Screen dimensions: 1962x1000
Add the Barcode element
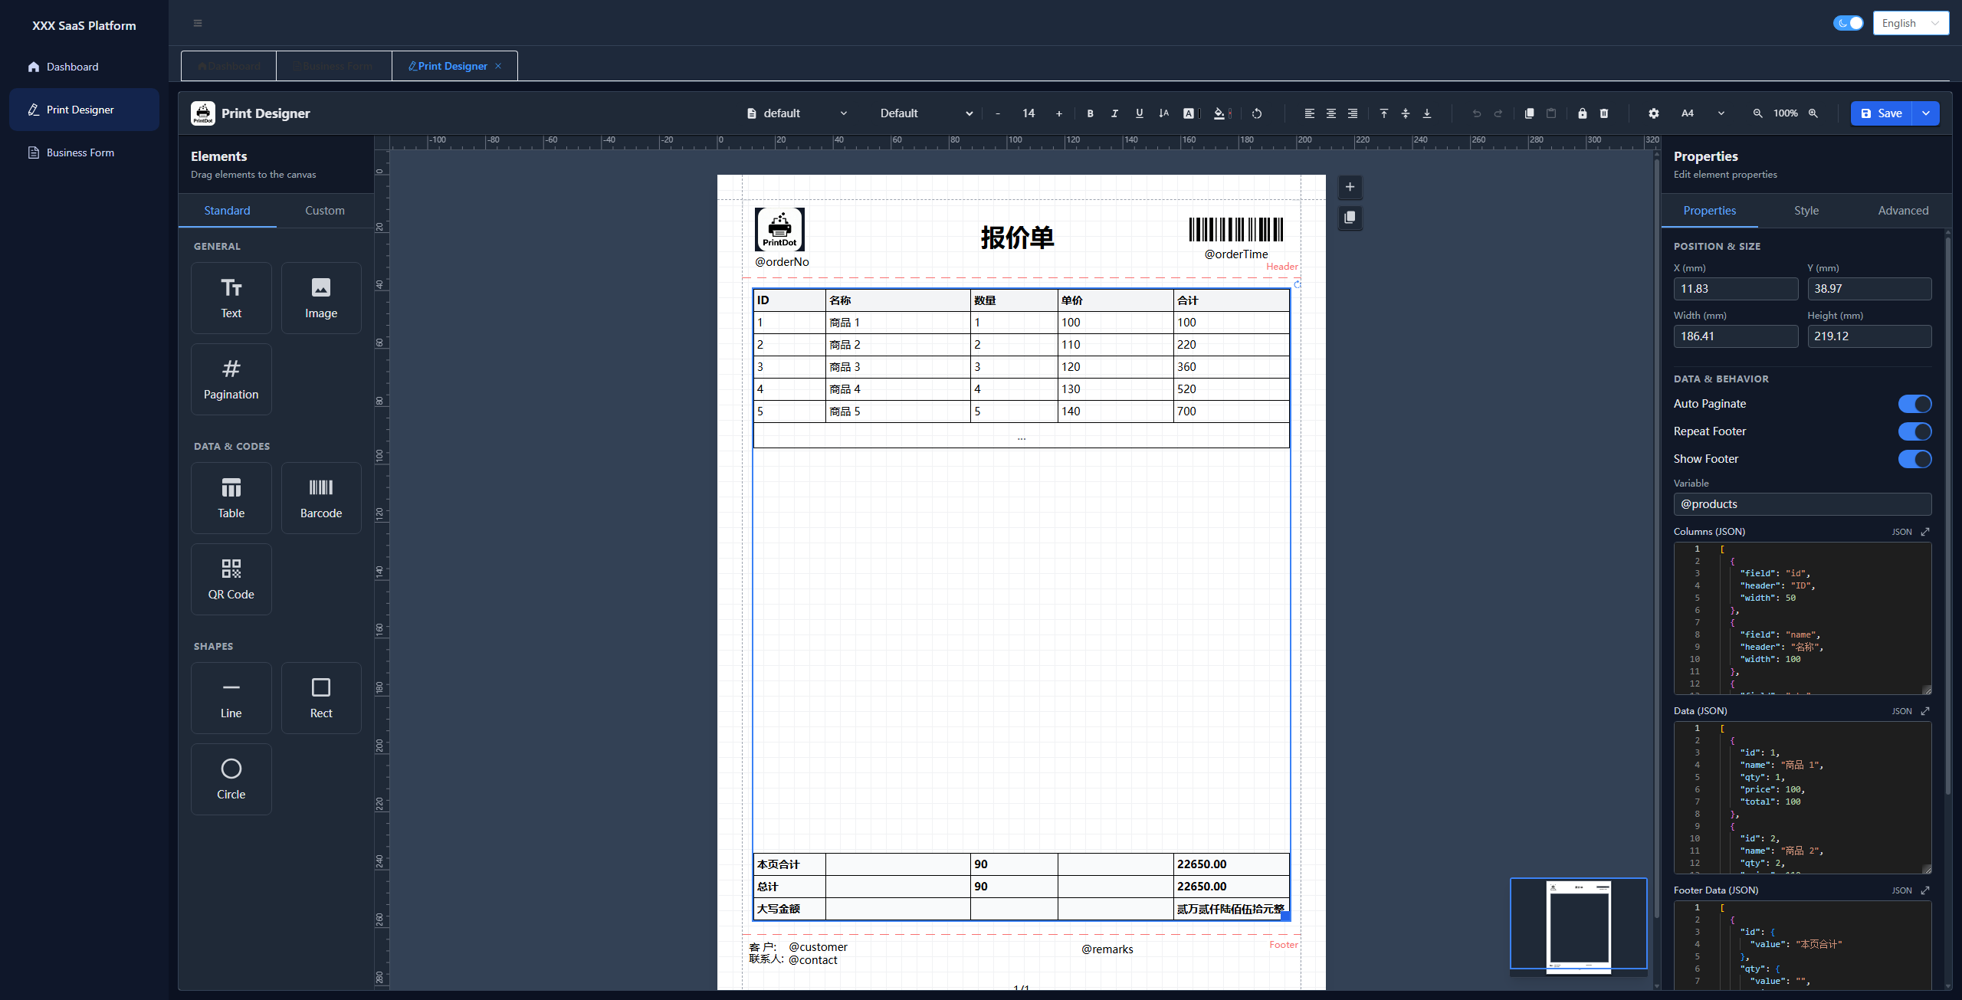321,498
